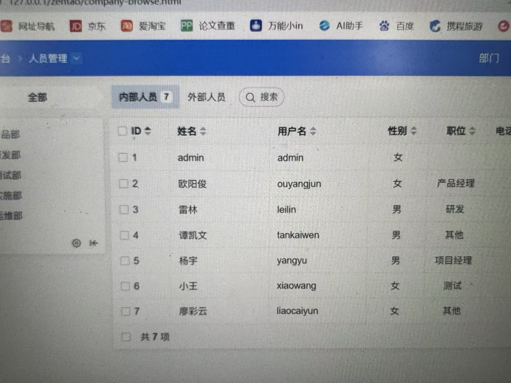Open user 欧阳俊 name link
Image resolution: width=511 pixels, height=383 pixels.
[192, 184]
